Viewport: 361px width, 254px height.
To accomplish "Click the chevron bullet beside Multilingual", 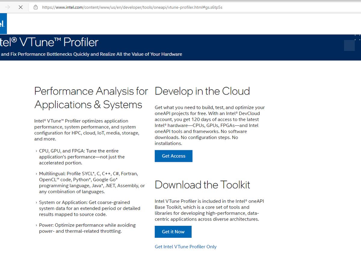I will tap(36, 174).
